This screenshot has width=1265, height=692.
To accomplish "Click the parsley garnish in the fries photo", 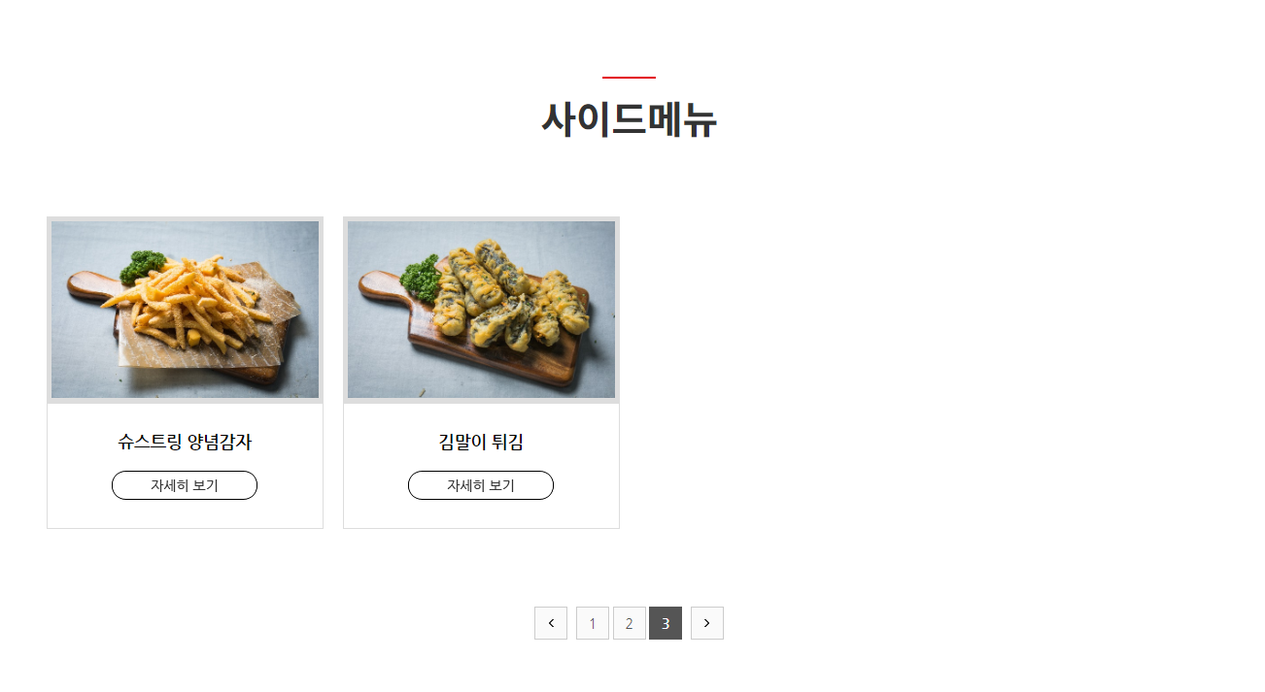I will 143,265.
